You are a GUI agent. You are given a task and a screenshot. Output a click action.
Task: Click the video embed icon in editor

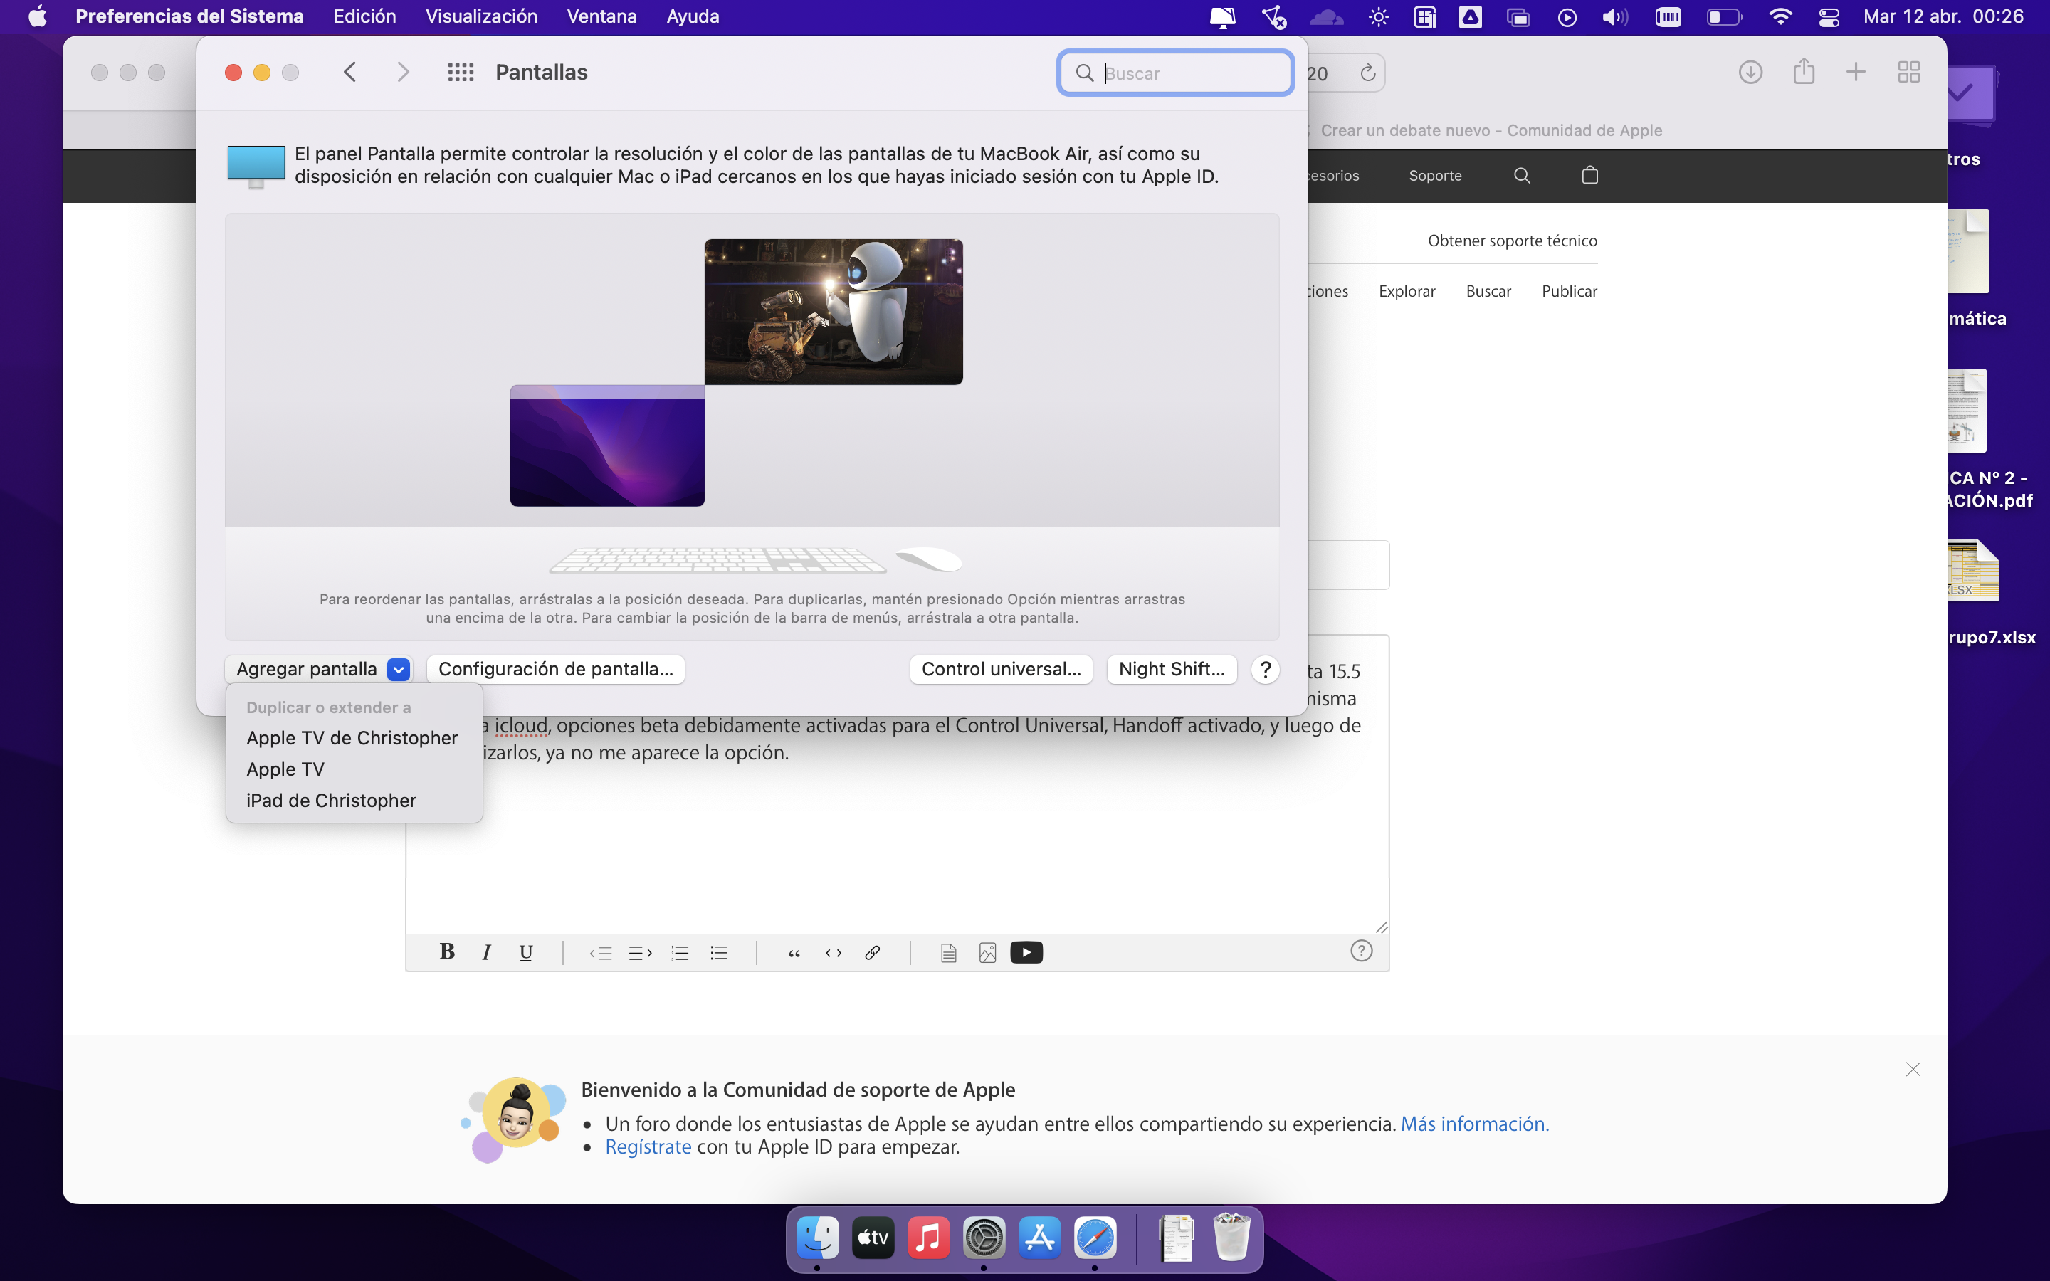click(1026, 952)
